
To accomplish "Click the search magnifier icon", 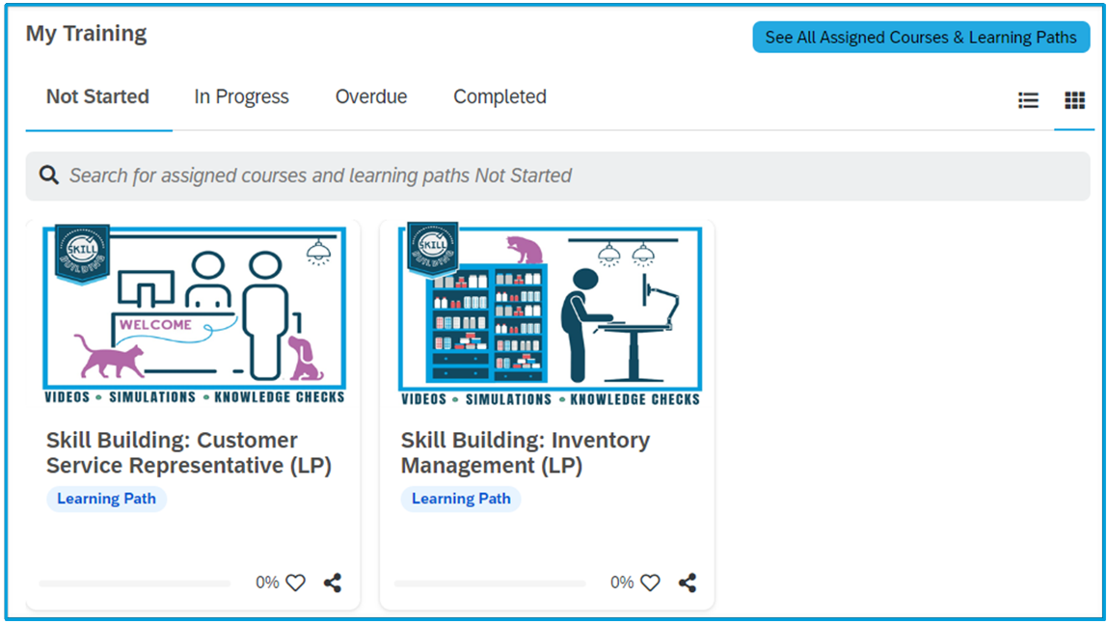I will 49,175.
